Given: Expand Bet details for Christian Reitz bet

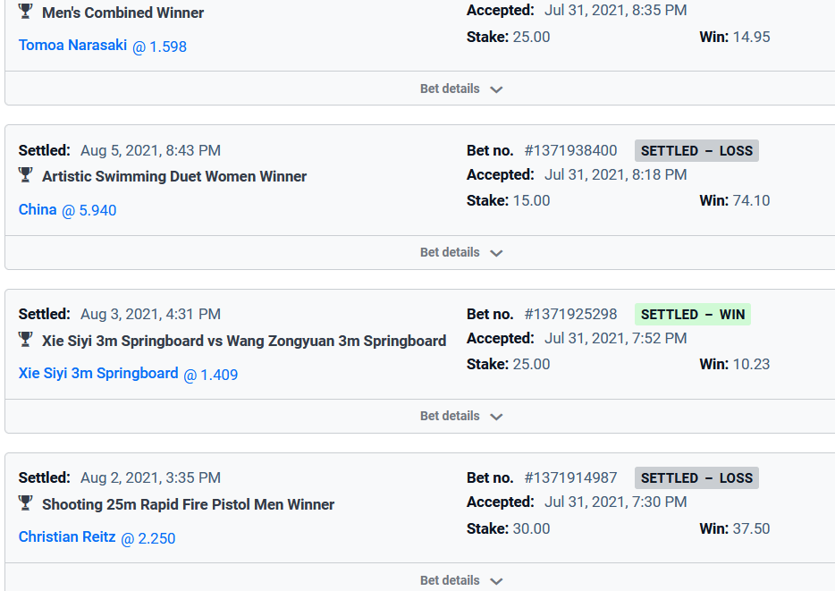Looking at the screenshot, I should (x=461, y=579).
